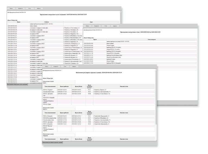Click the title Выполнение регулярных адресных заданий

coord(99,73)
